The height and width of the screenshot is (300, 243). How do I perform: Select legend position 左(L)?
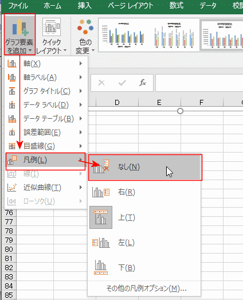[x=144, y=243]
